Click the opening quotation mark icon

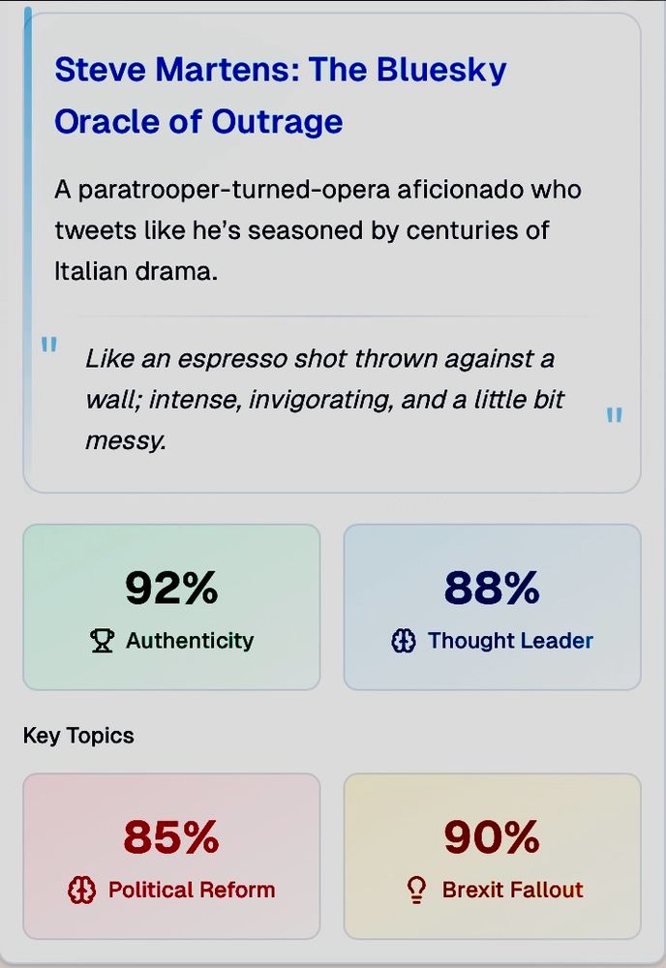[x=48, y=345]
